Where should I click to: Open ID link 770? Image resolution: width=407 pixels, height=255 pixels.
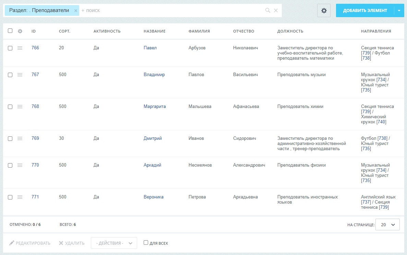point(35,165)
